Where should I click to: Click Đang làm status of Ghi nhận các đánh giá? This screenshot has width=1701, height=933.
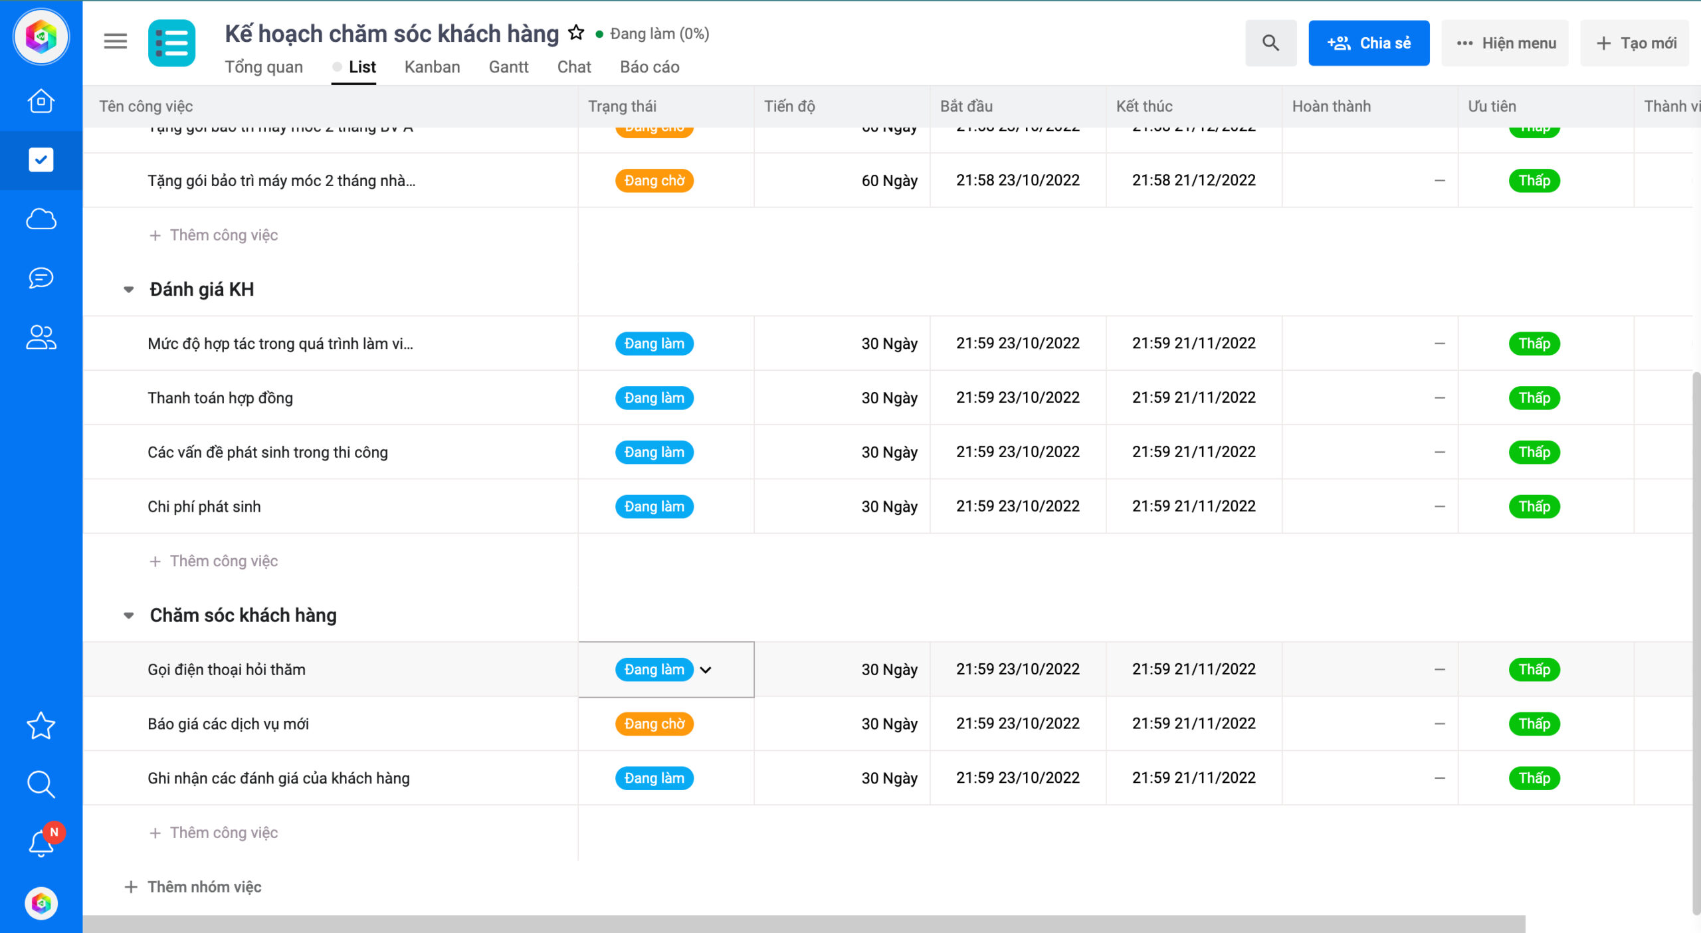[654, 778]
